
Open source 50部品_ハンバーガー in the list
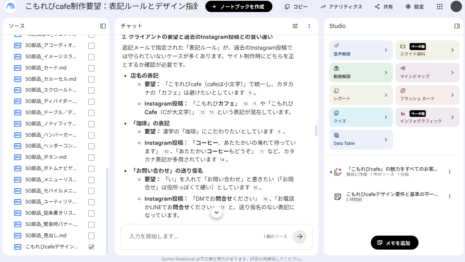[51, 135]
